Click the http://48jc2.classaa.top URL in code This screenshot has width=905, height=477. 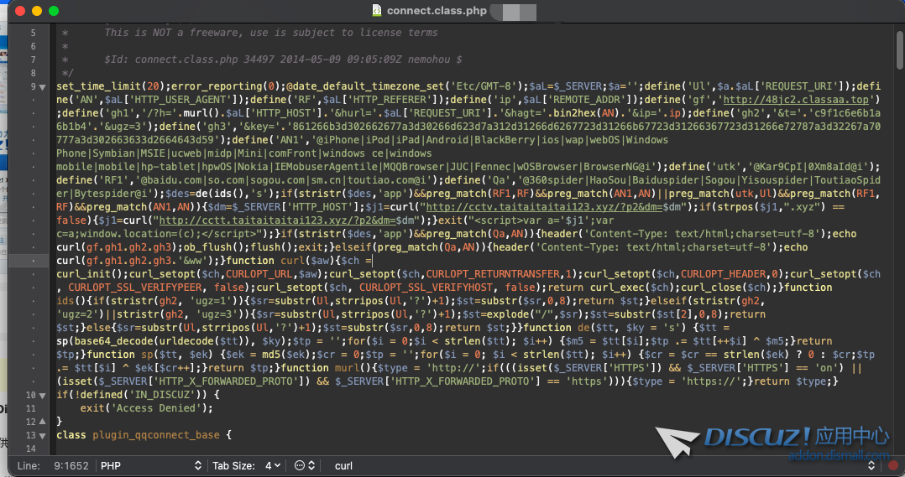pos(796,100)
